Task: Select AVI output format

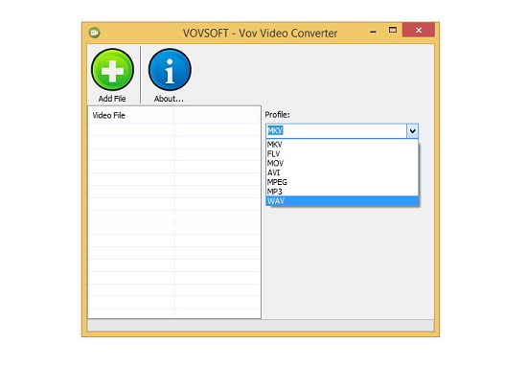Action: tap(342, 172)
